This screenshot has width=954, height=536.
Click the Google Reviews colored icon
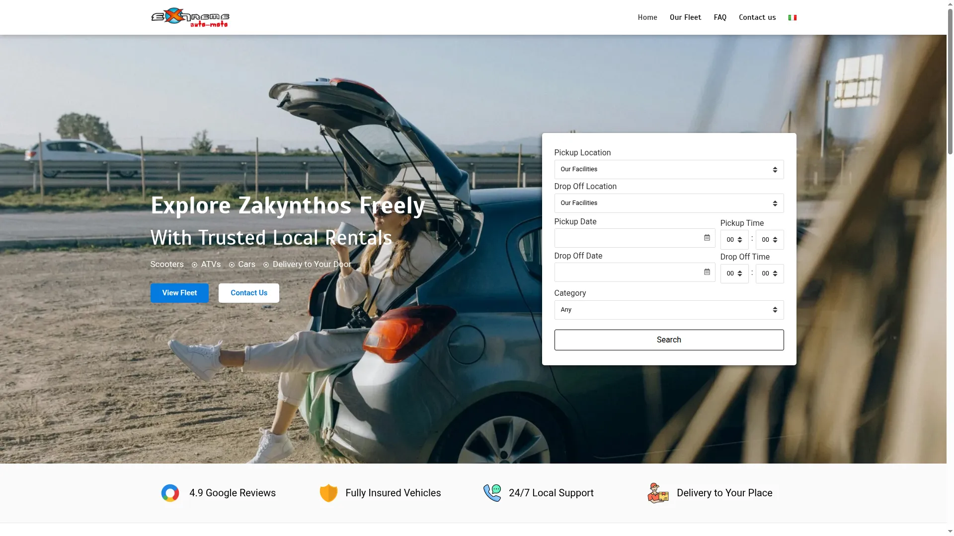pos(170,493)
